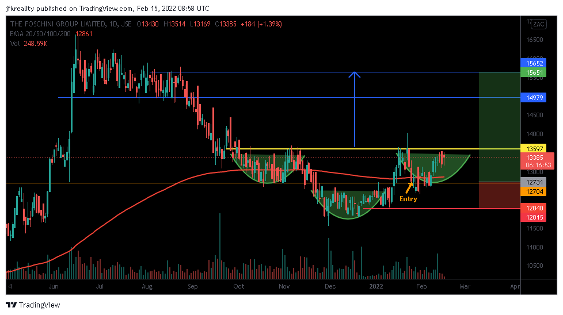Click the O13430 open value

147,24
